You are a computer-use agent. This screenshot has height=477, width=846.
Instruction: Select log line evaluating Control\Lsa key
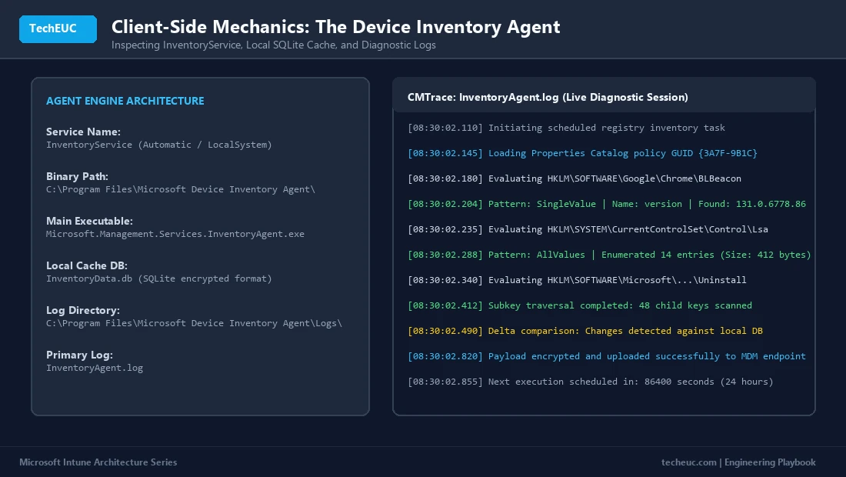click(588, 229)
